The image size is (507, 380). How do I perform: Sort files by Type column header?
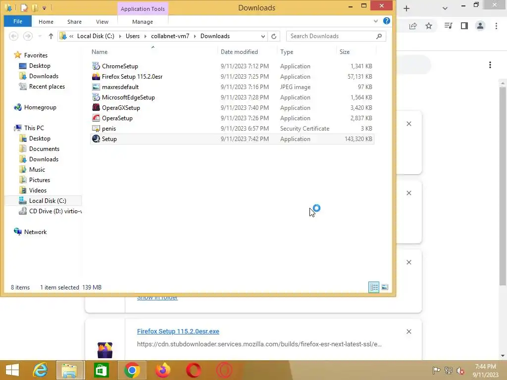click(x=306, y=51)
